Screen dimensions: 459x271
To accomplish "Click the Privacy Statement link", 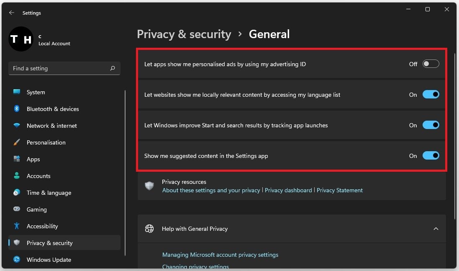I will (x=339, y=190).
